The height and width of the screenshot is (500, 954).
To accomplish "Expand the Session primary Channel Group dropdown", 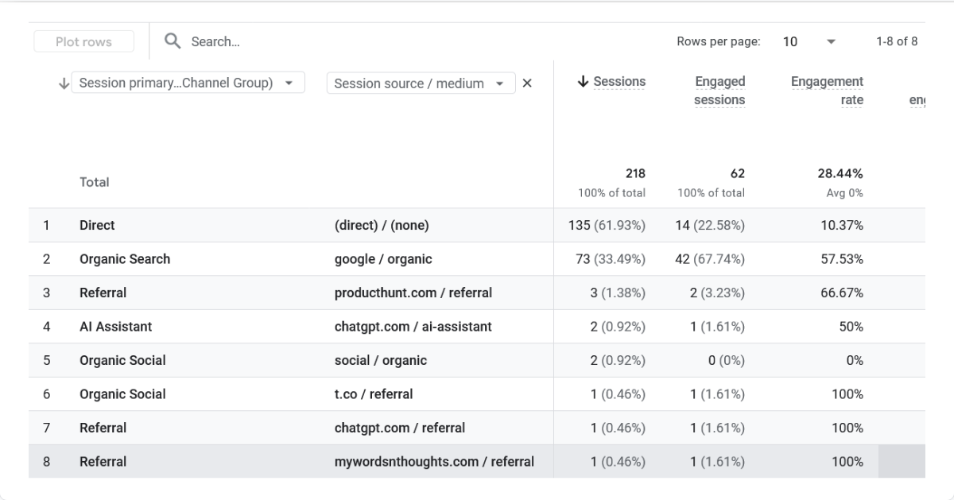I will point(188,83).
